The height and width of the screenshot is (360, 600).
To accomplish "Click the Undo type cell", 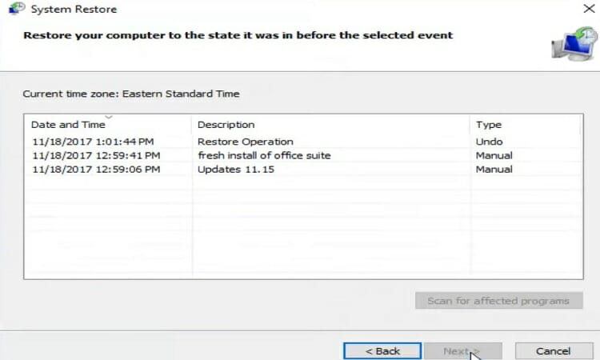I will [489, 142].
